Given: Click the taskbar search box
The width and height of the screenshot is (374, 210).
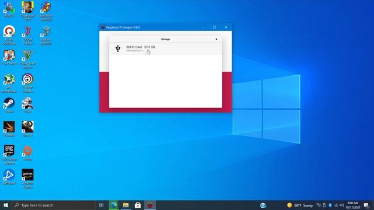Looking at the screenshot, I should 53,205.
